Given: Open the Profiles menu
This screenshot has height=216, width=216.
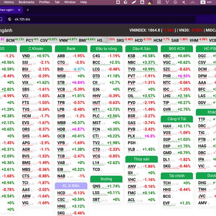Looking at the screenshot, I should click(44, 2).
